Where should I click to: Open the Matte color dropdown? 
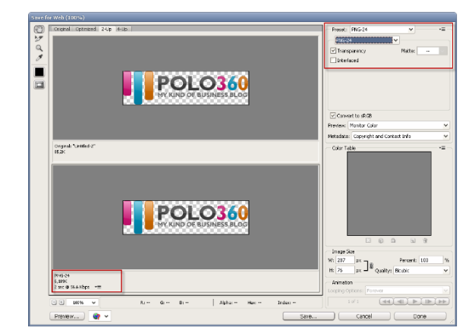432,51
